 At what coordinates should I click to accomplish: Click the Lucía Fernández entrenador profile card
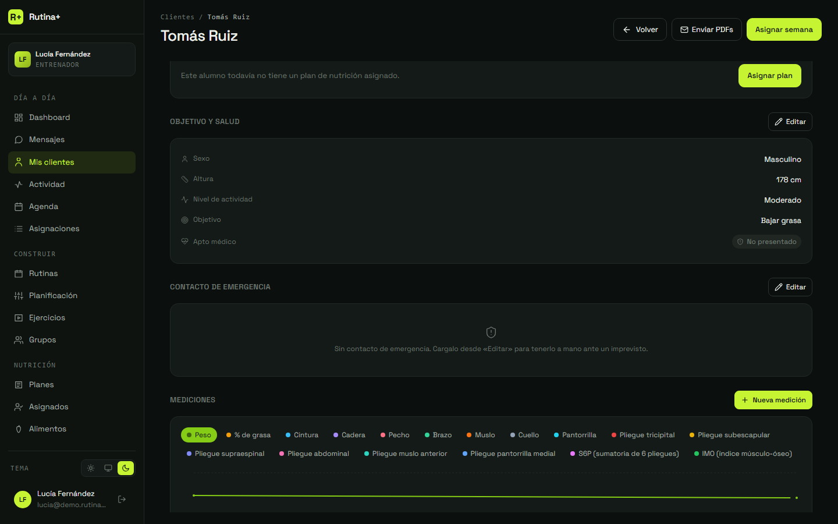click(x=72, y=59)
